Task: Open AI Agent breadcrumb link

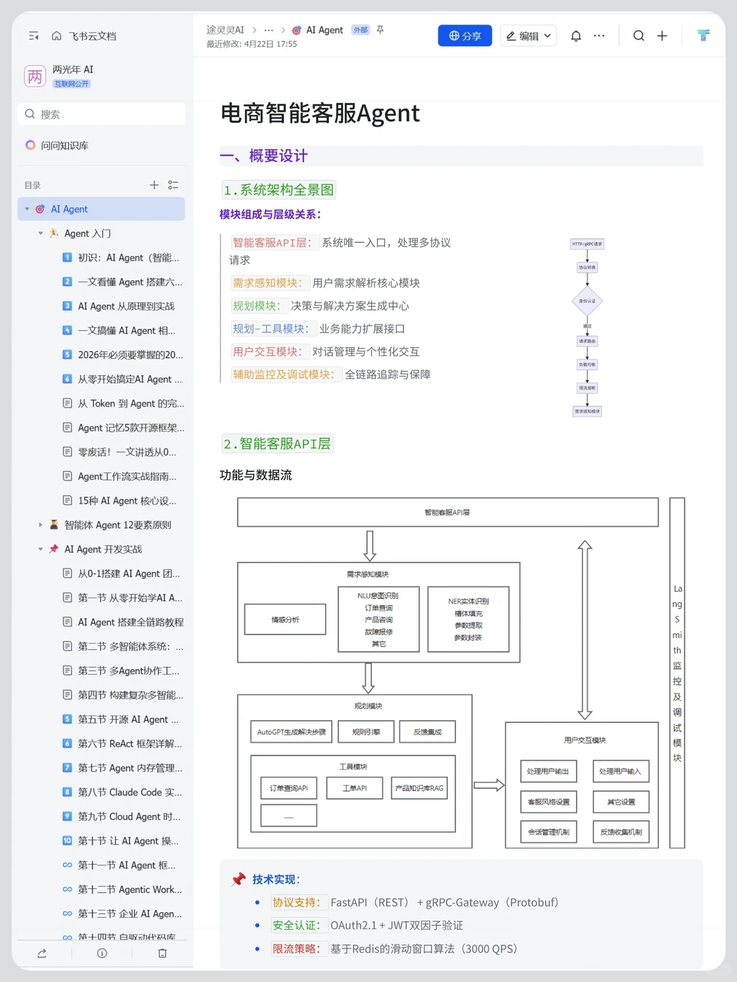Action: click(x=317, y=30)
